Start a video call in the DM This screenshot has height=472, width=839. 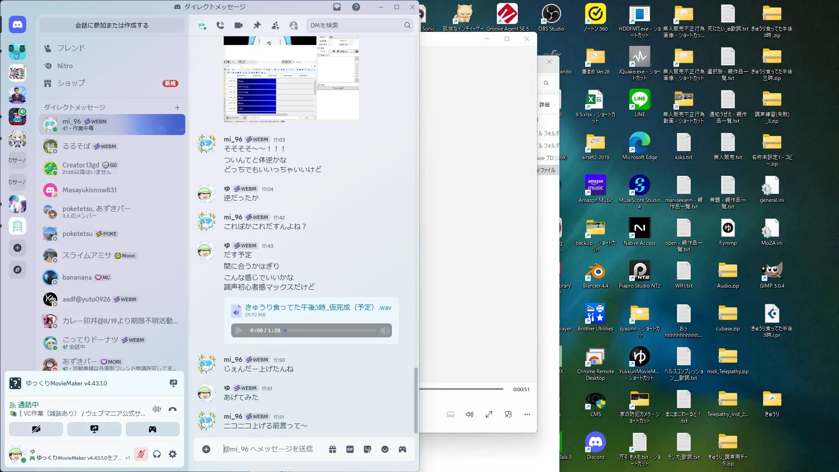tap(239, 25)
